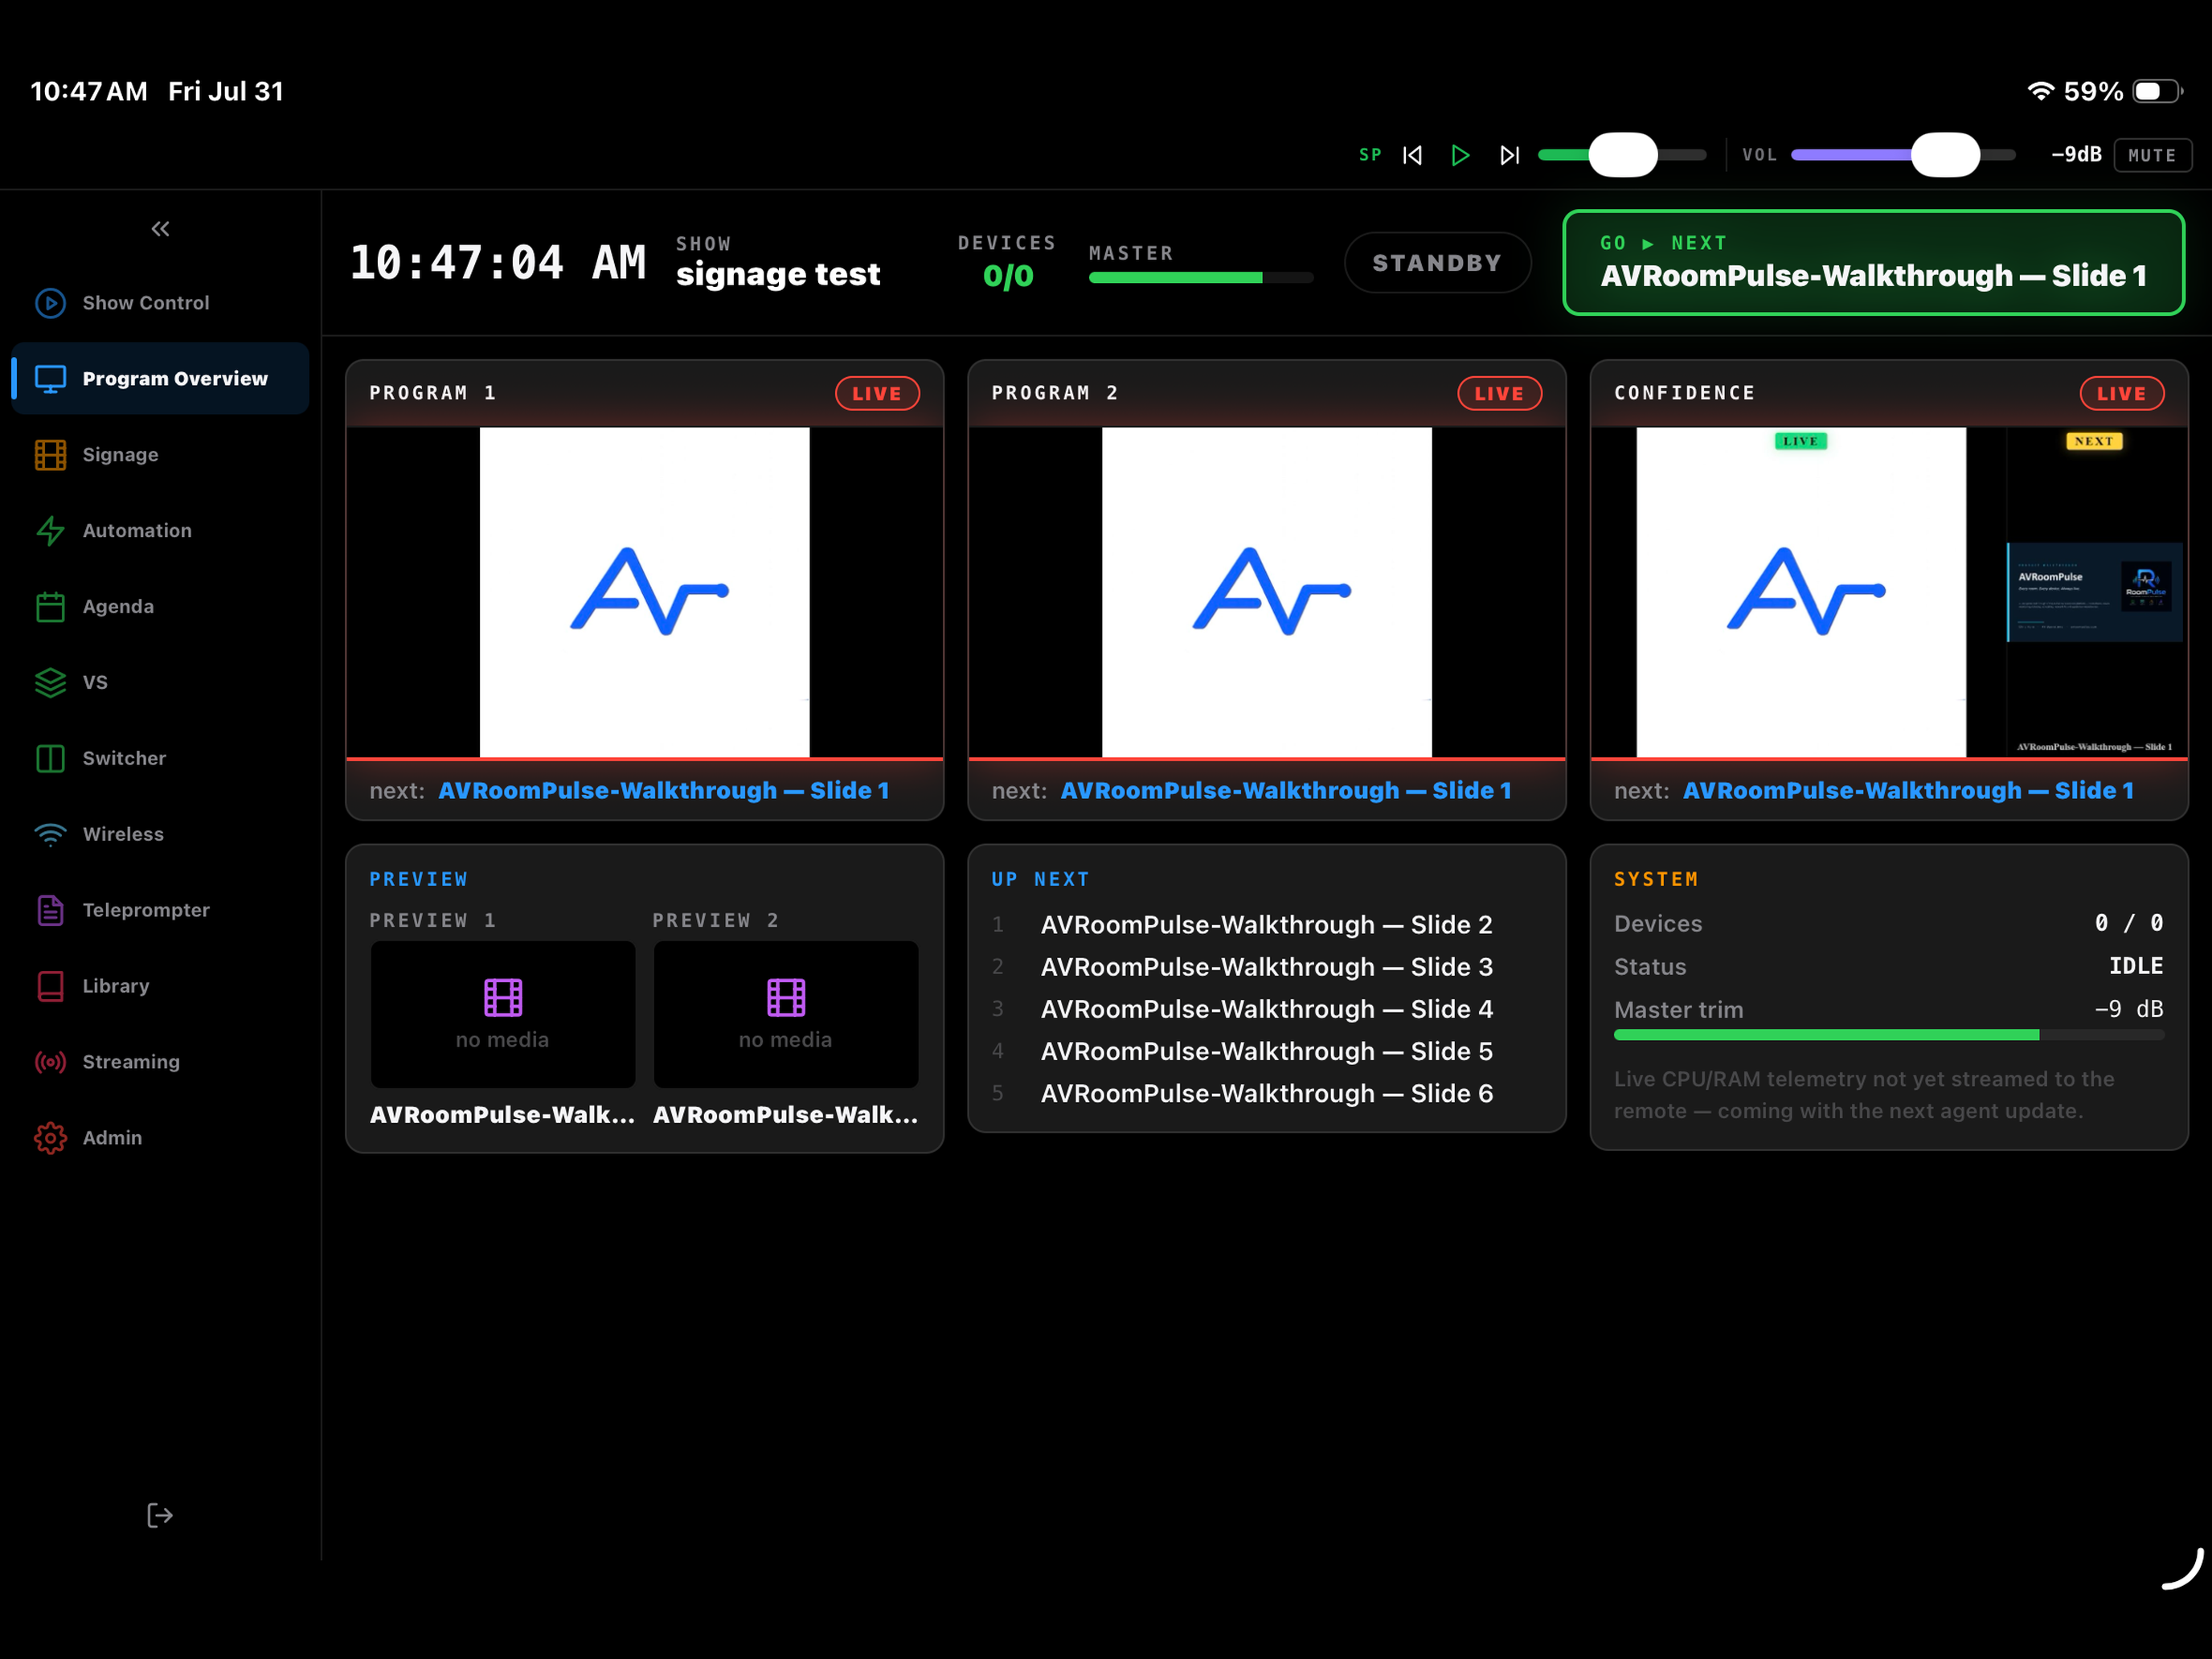Screen dimensions: 2212x1659
Task: Click the iPad status bar date Fri Jul 31
Action: coord(226,91)
